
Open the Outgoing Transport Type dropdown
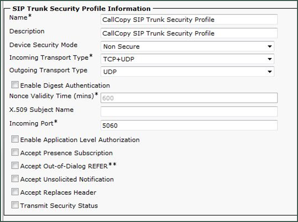188,72
